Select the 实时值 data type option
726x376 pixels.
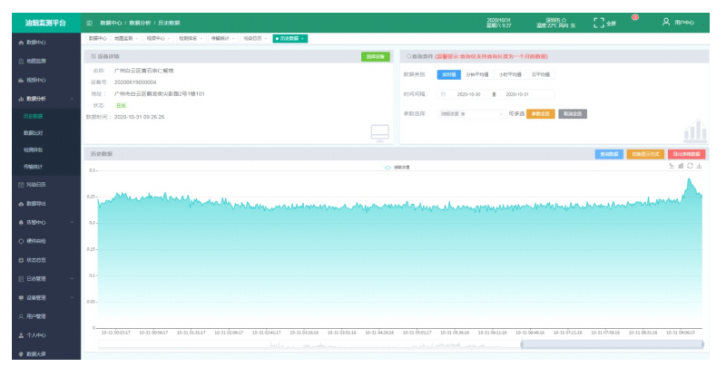pos(448,74)
